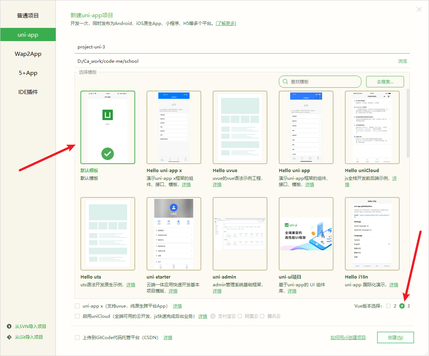The width and height of the screenshot is (429, 356).
Task: Open 详情 link for Hello uts
Action: (x=131, y=285)
